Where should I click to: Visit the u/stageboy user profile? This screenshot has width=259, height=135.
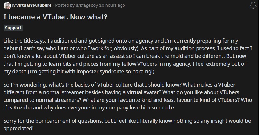(87, 5)
